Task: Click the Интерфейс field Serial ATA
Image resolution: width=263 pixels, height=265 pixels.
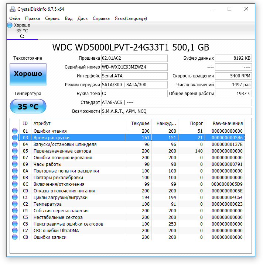Action: tap(134, 76)
